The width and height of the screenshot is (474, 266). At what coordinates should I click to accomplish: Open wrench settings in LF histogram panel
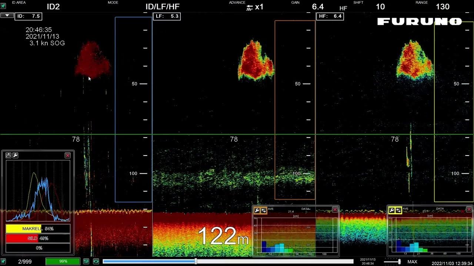click(x=257, y=210)
